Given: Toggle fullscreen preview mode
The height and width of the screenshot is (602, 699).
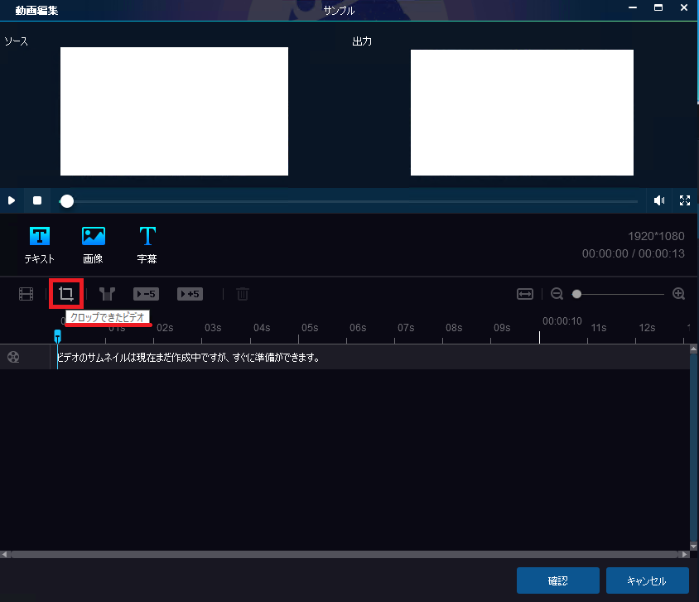Looking at the screenshot, I should pos(685,200).
